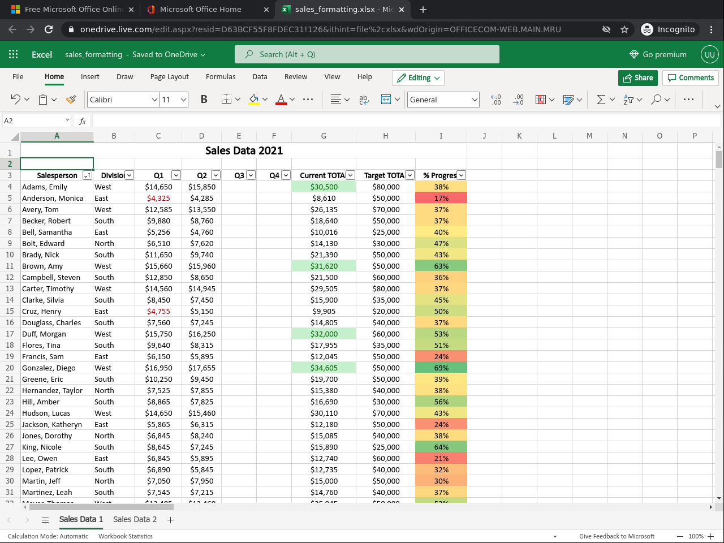Open the Conditional Formatting icon
Image resolution: width=724 pixels, height=543 pixels.
click(541, 100)
